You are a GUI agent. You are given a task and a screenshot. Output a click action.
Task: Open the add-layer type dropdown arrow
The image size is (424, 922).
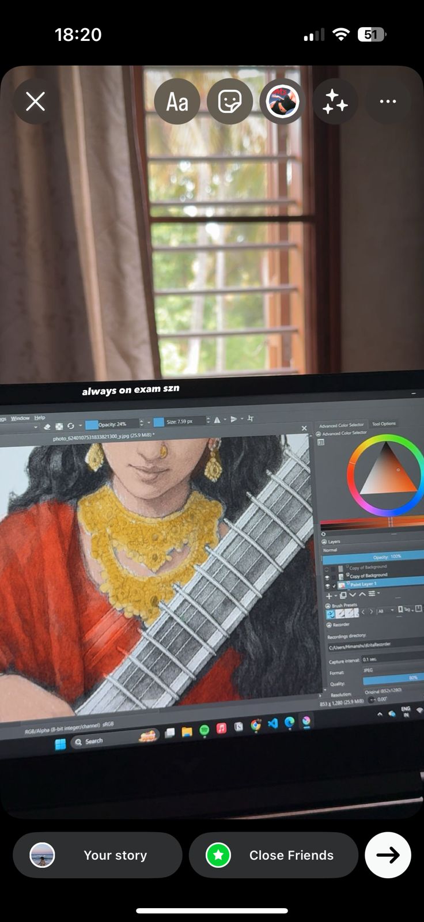pos(335,596)
